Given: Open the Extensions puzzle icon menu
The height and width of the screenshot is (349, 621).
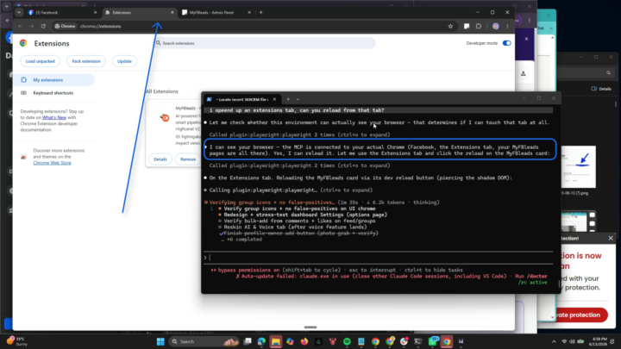Looking at the screenshot, I should pos(479,27).
